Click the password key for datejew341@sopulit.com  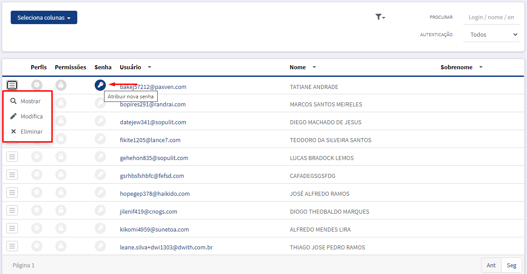[100, 121]
